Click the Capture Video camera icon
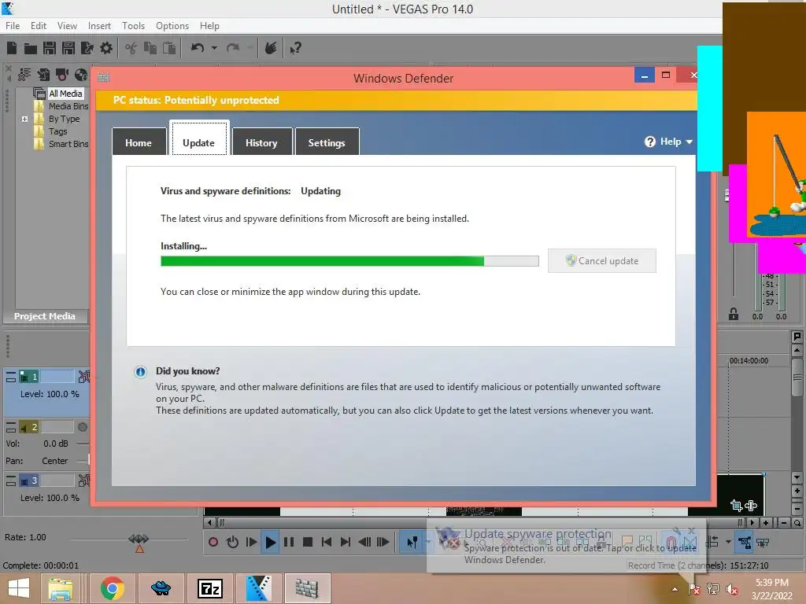This screenshot has height=604, width=806. [x=62, y=75]
